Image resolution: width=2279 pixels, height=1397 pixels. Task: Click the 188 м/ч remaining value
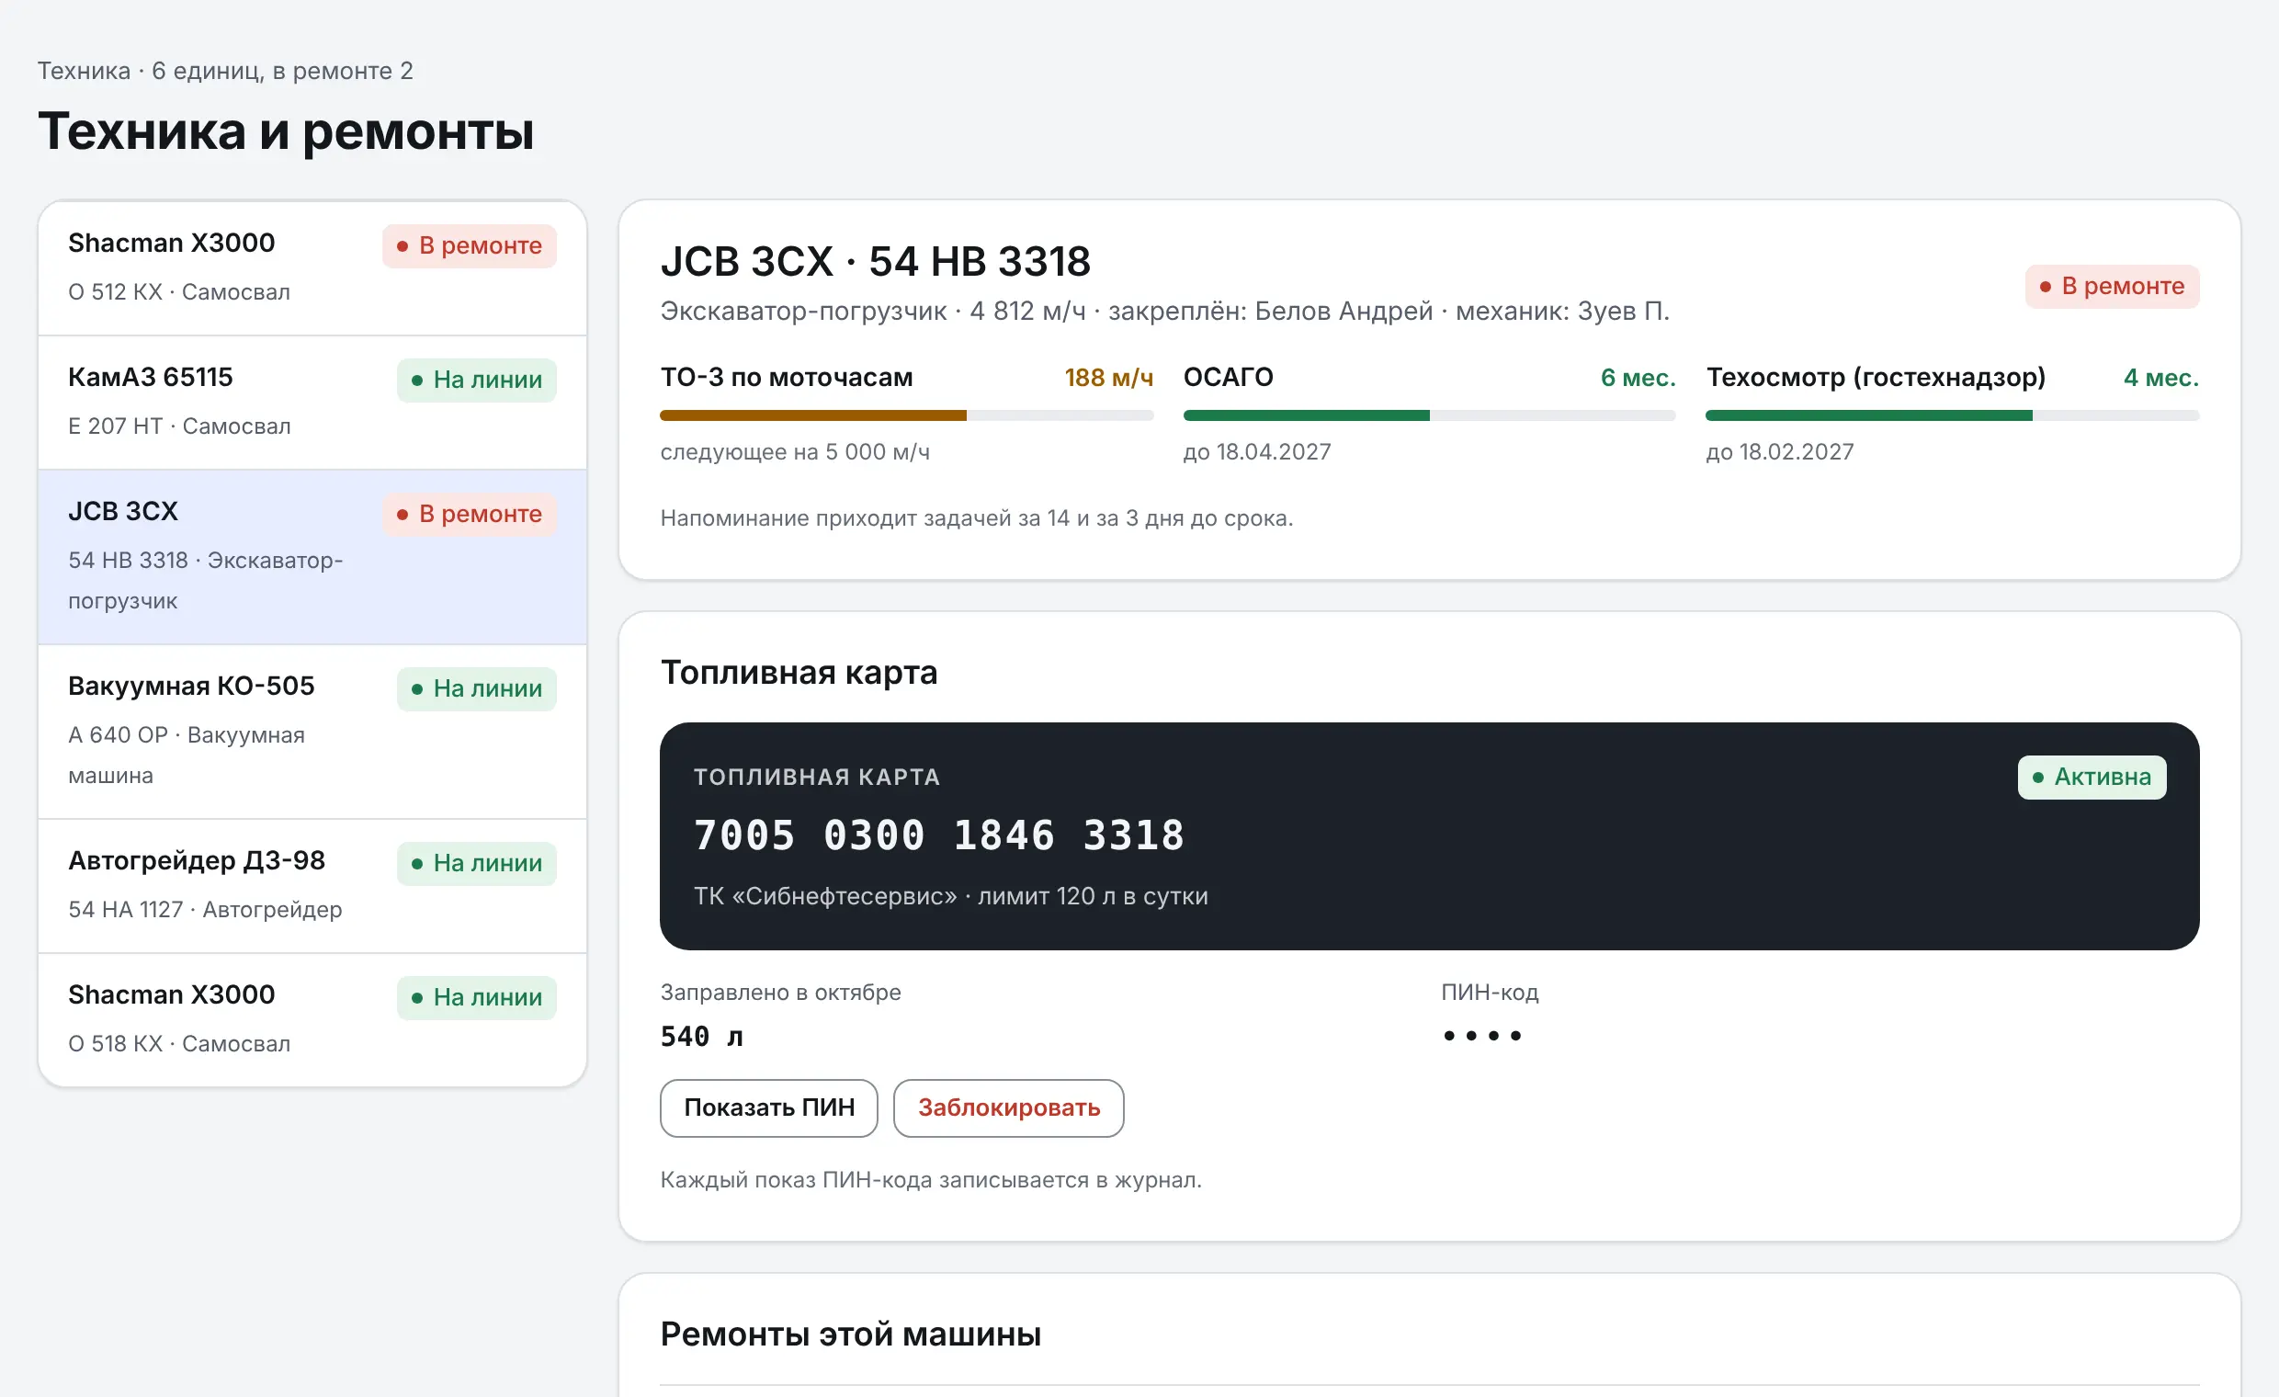tap(1108, 378)
